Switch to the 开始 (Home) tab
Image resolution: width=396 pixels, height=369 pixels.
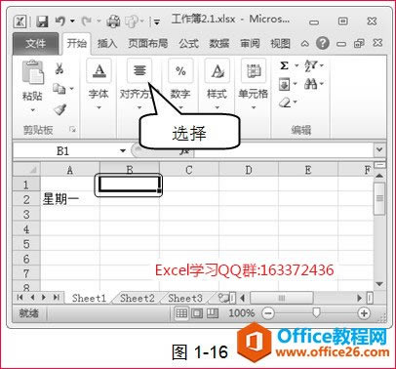pos(77,43)
